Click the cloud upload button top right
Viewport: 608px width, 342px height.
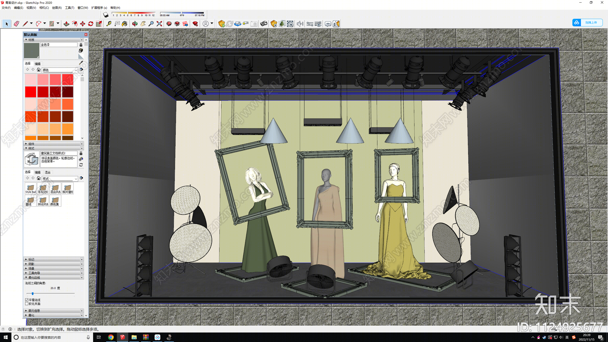coord(587,22)
